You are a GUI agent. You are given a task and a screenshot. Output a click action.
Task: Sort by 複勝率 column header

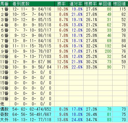[91, 4]
